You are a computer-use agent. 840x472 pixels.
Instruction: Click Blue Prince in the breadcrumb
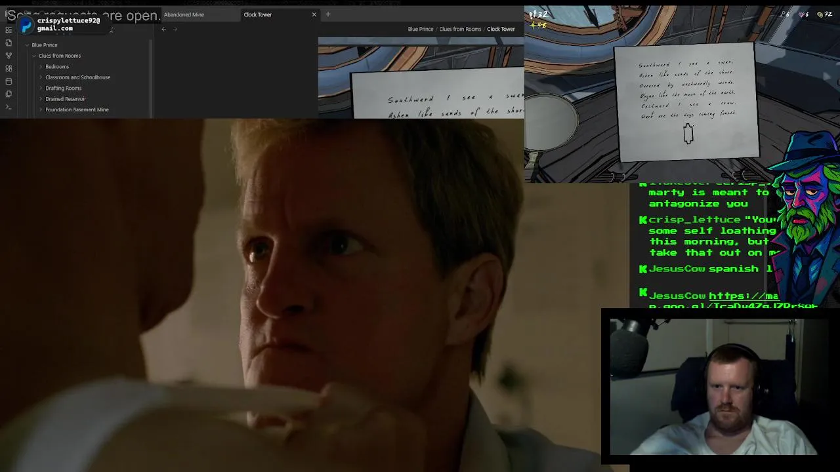click(421, 29)
